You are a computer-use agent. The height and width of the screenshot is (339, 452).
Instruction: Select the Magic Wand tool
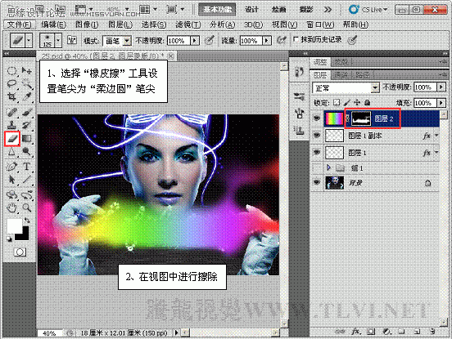(27, 84)
